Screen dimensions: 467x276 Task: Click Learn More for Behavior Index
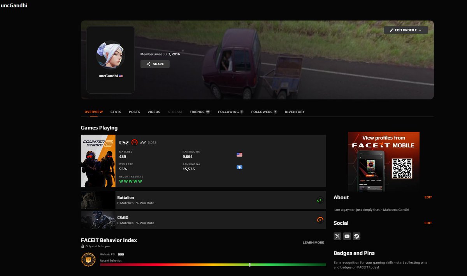tap(313, 243)
